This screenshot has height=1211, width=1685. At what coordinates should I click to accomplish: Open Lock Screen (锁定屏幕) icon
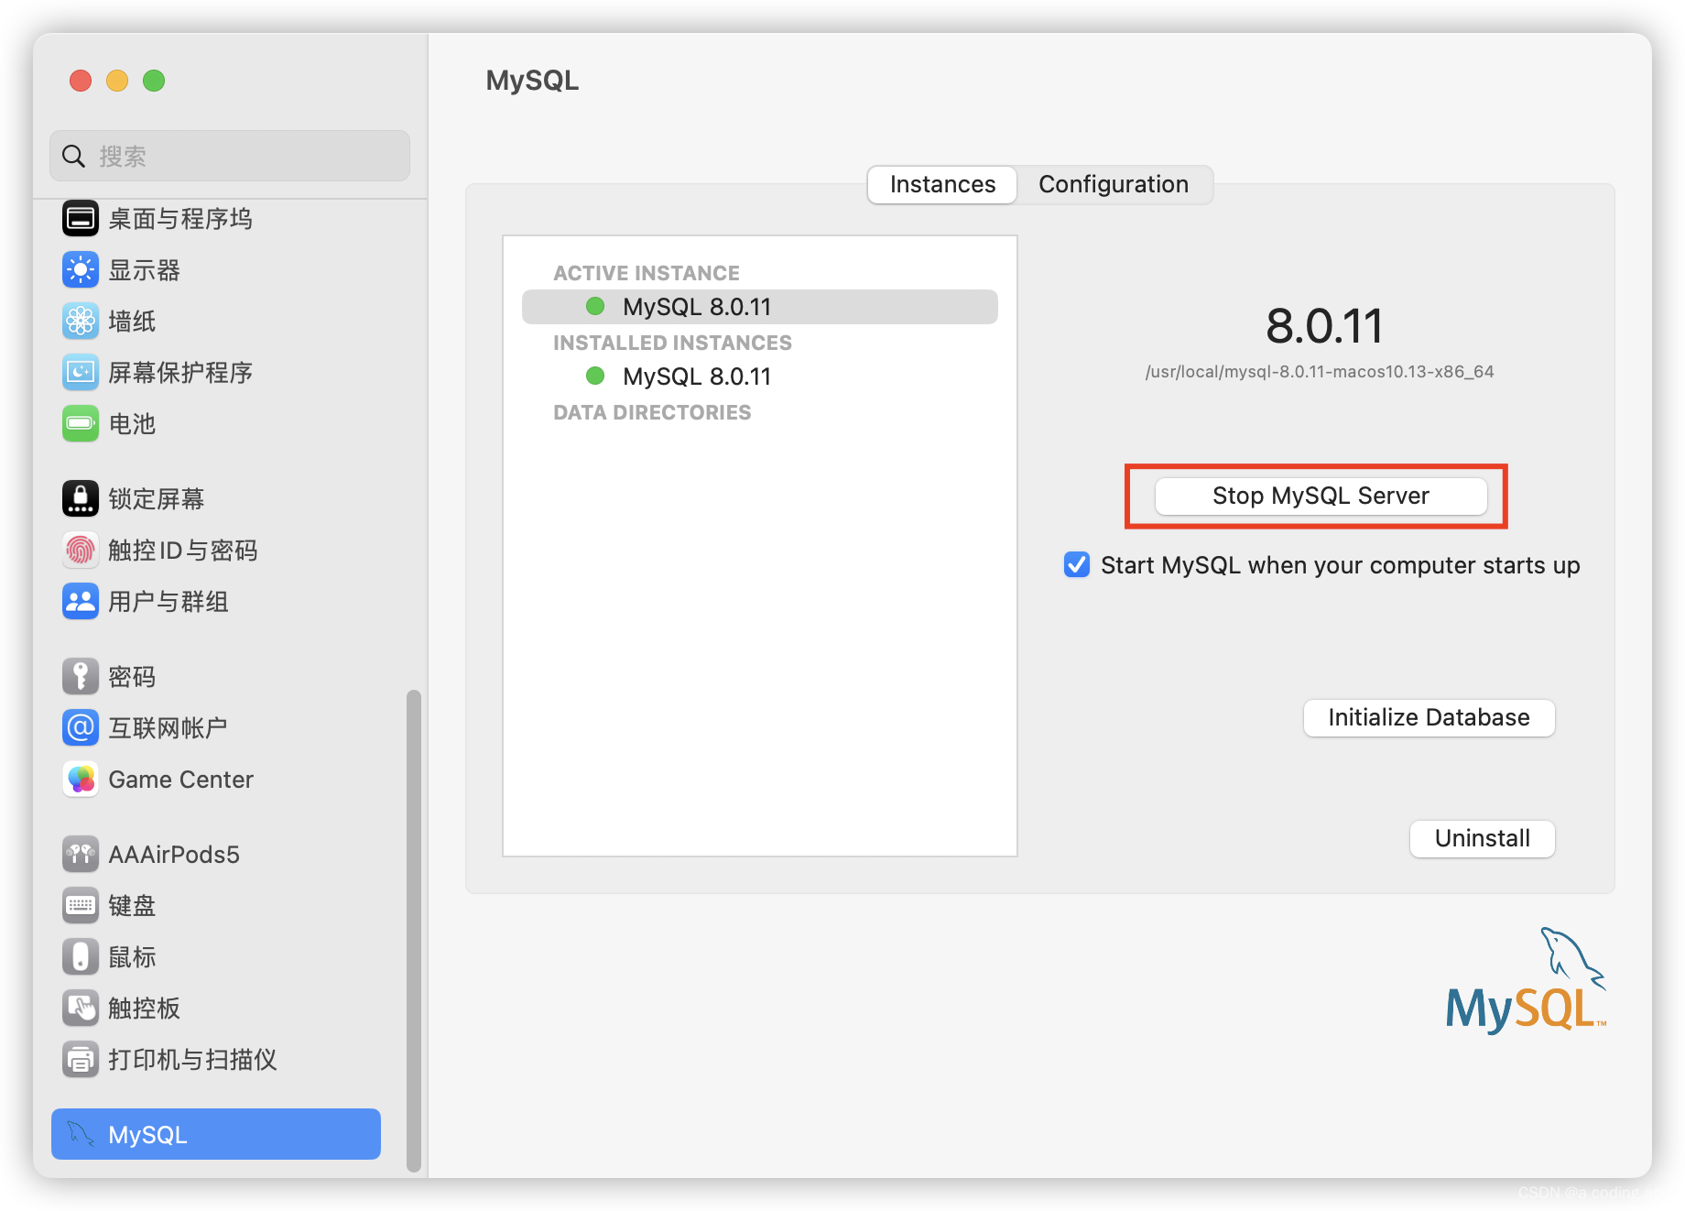point(81,499)
